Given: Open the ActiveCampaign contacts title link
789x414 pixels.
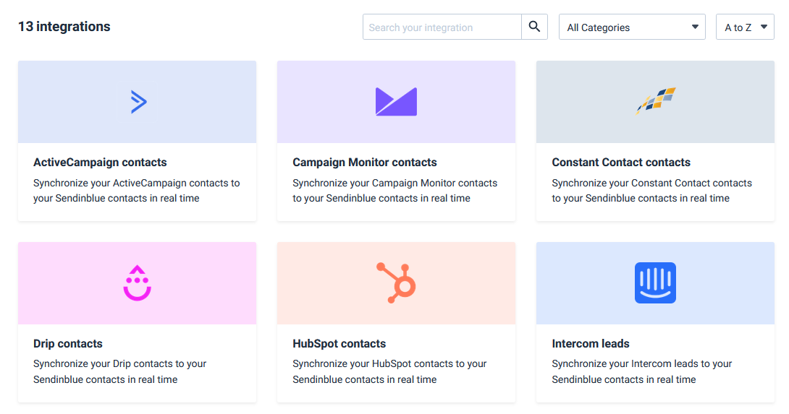Looking at the screenshot, I should pos(100,163).
